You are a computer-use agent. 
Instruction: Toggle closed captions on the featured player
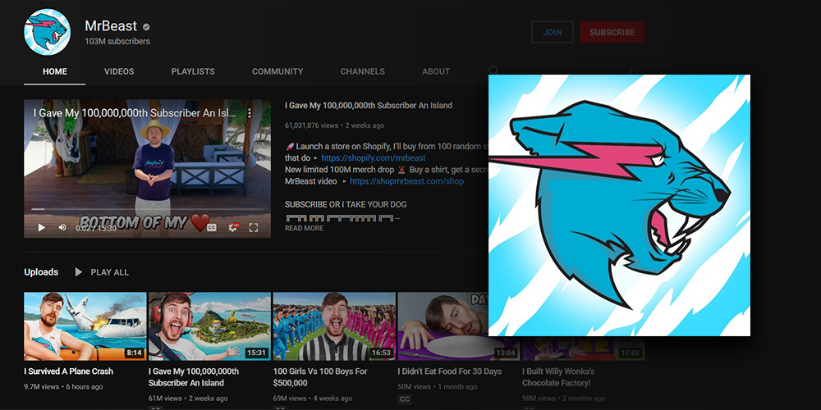(212, 227)
